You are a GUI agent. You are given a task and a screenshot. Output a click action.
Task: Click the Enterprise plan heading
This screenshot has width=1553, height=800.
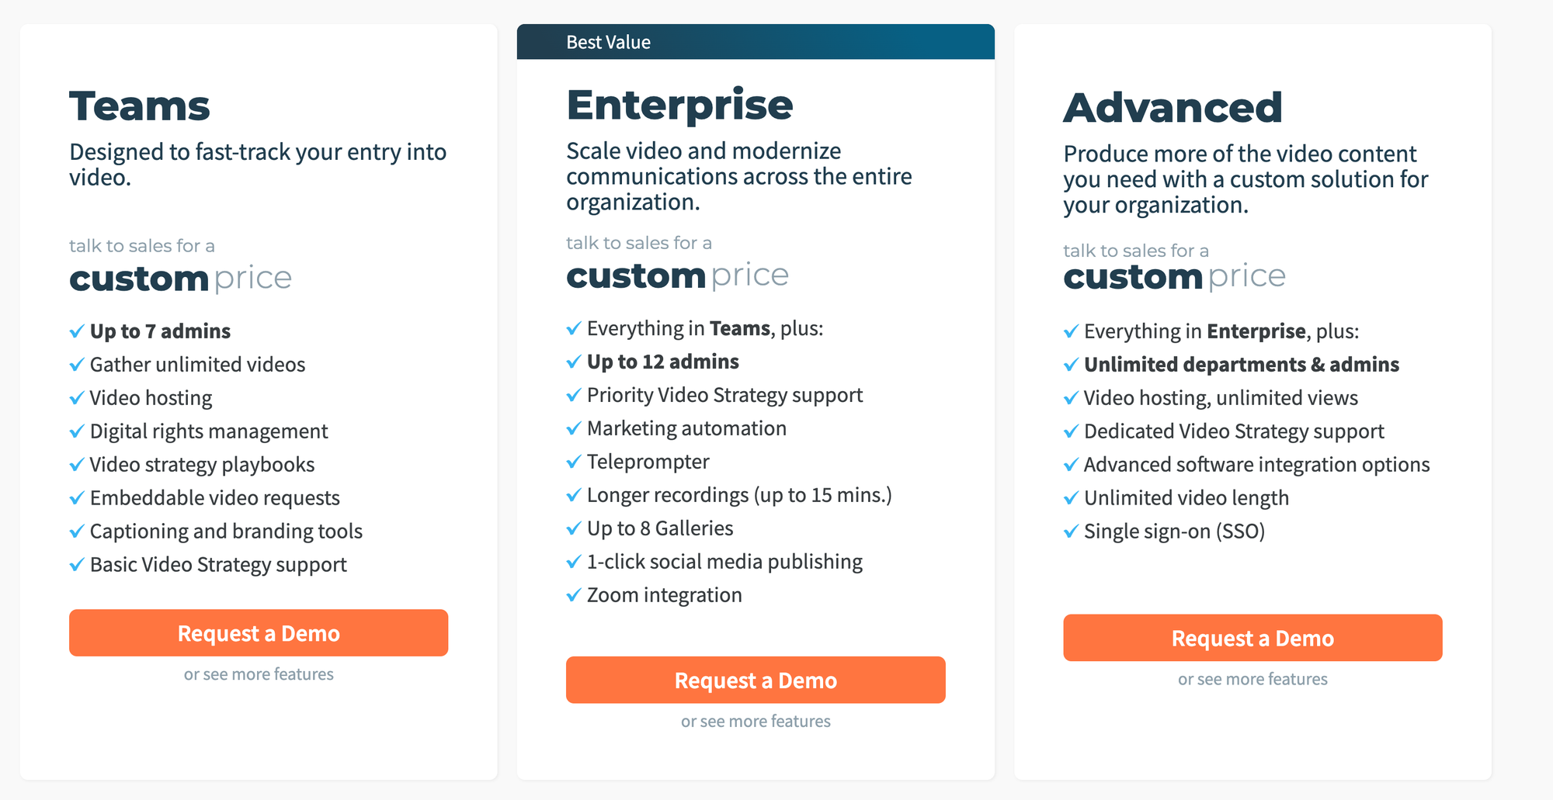coord(679,106)
